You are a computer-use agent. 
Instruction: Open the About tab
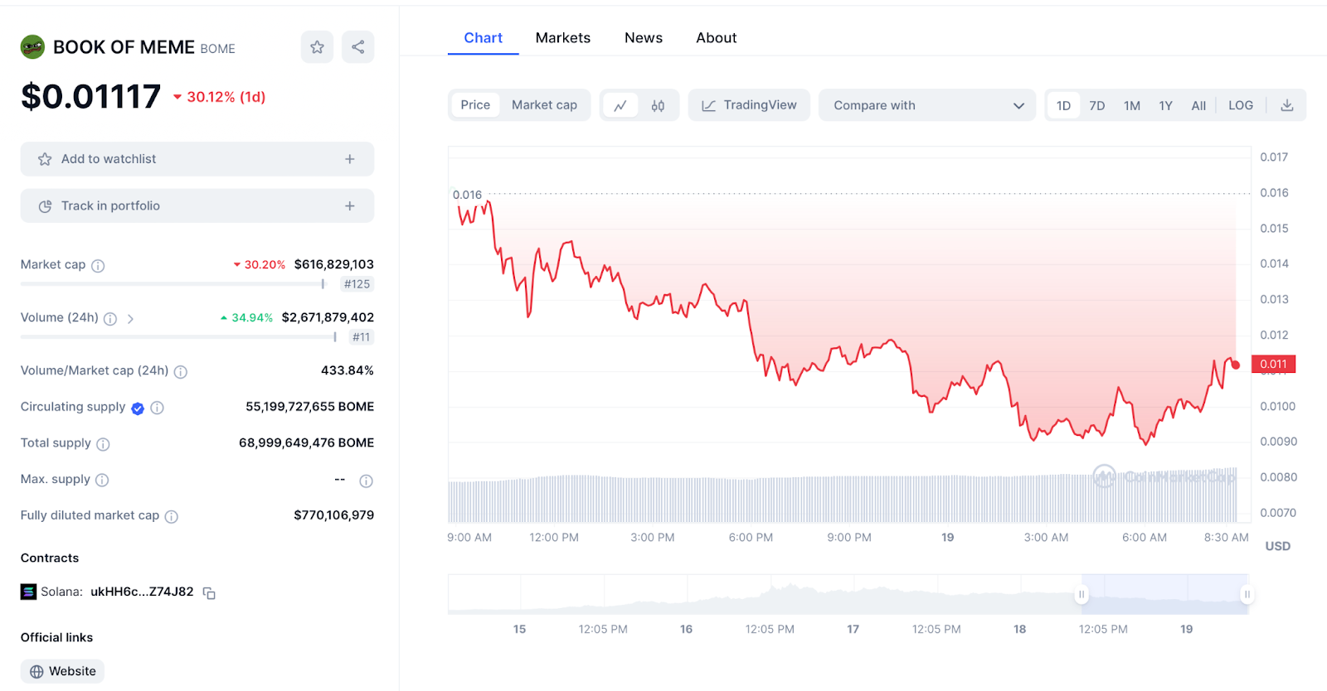717,38
